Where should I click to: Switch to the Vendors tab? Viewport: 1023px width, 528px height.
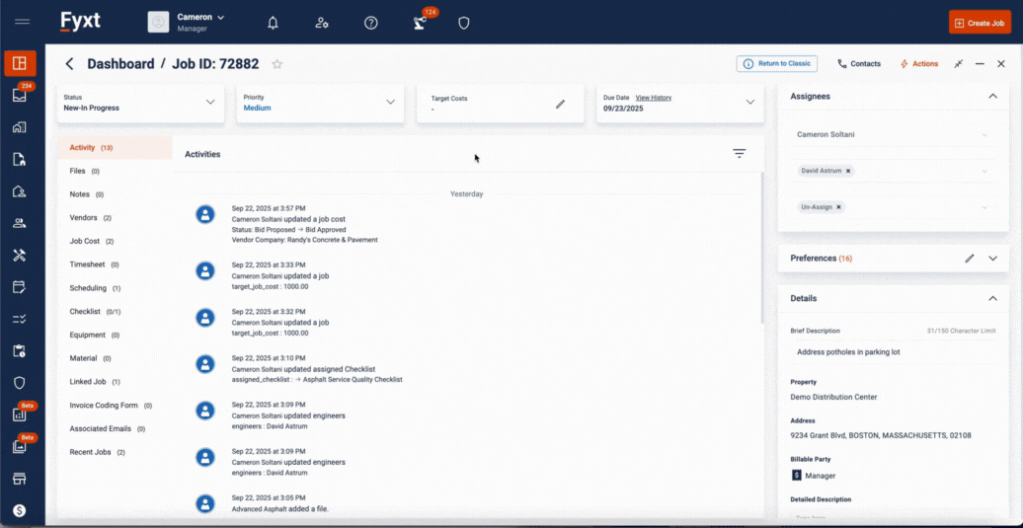(83, 218)
